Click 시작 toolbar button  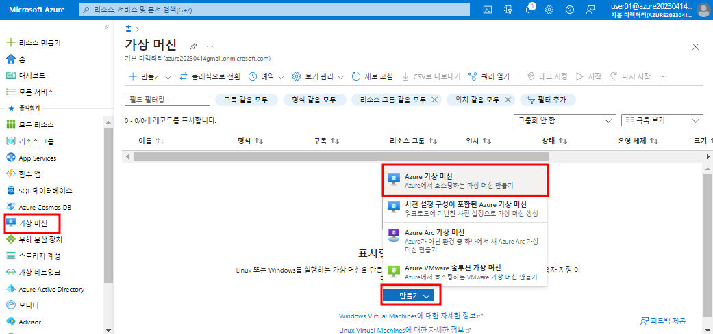coord(588,76)
